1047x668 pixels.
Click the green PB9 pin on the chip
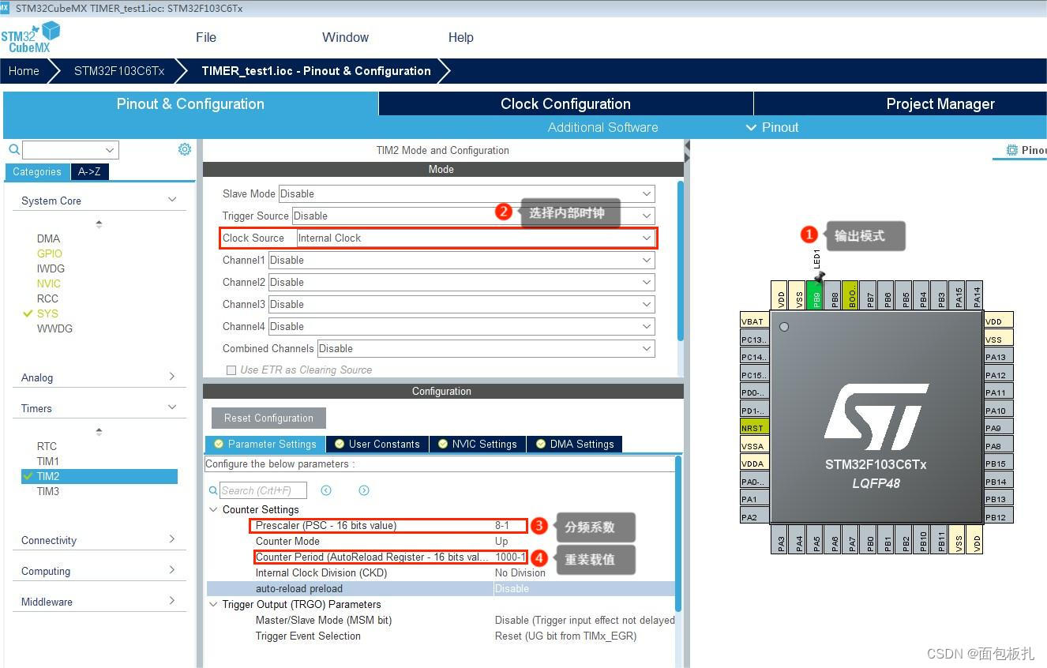pyautogui.click(x=816, y=295)
